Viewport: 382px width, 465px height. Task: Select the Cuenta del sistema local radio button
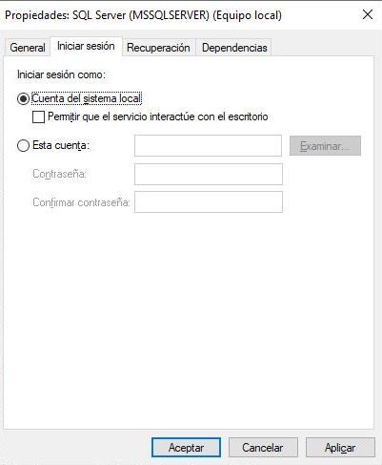[x=23, y=98]
